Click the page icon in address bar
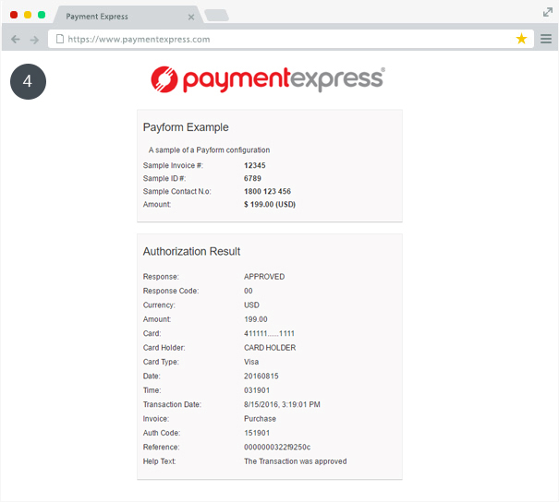 (60, 39)
